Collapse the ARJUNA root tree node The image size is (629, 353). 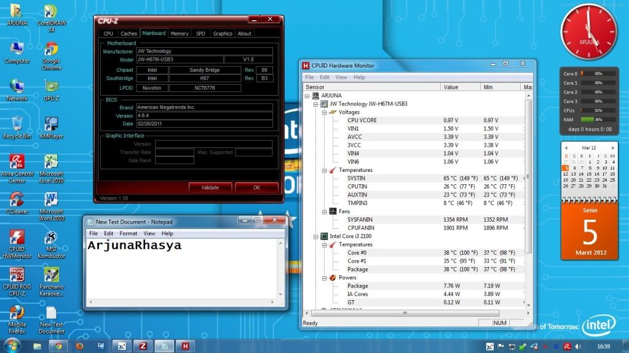click(307, 96)
